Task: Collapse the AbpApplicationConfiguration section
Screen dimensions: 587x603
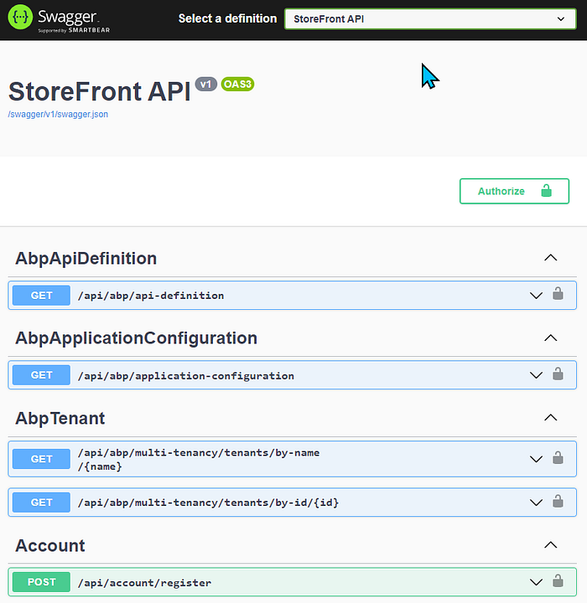Action: (550, 338)
